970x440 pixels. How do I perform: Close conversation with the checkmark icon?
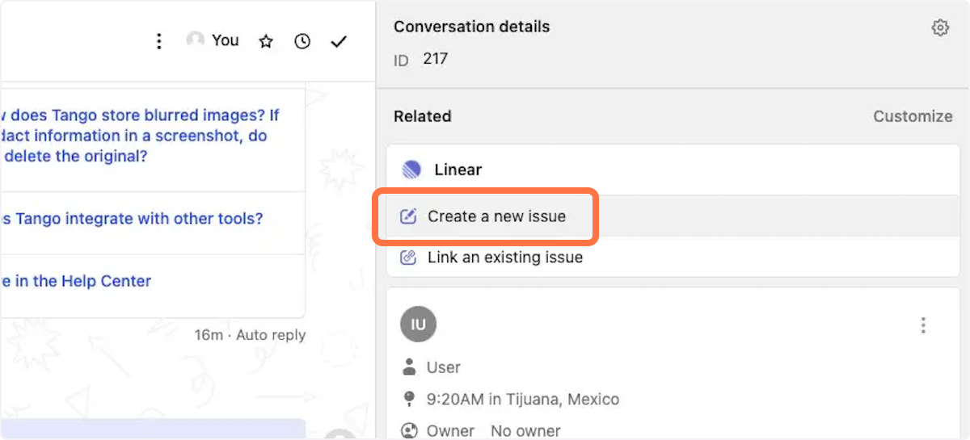[x=339, y=41]
